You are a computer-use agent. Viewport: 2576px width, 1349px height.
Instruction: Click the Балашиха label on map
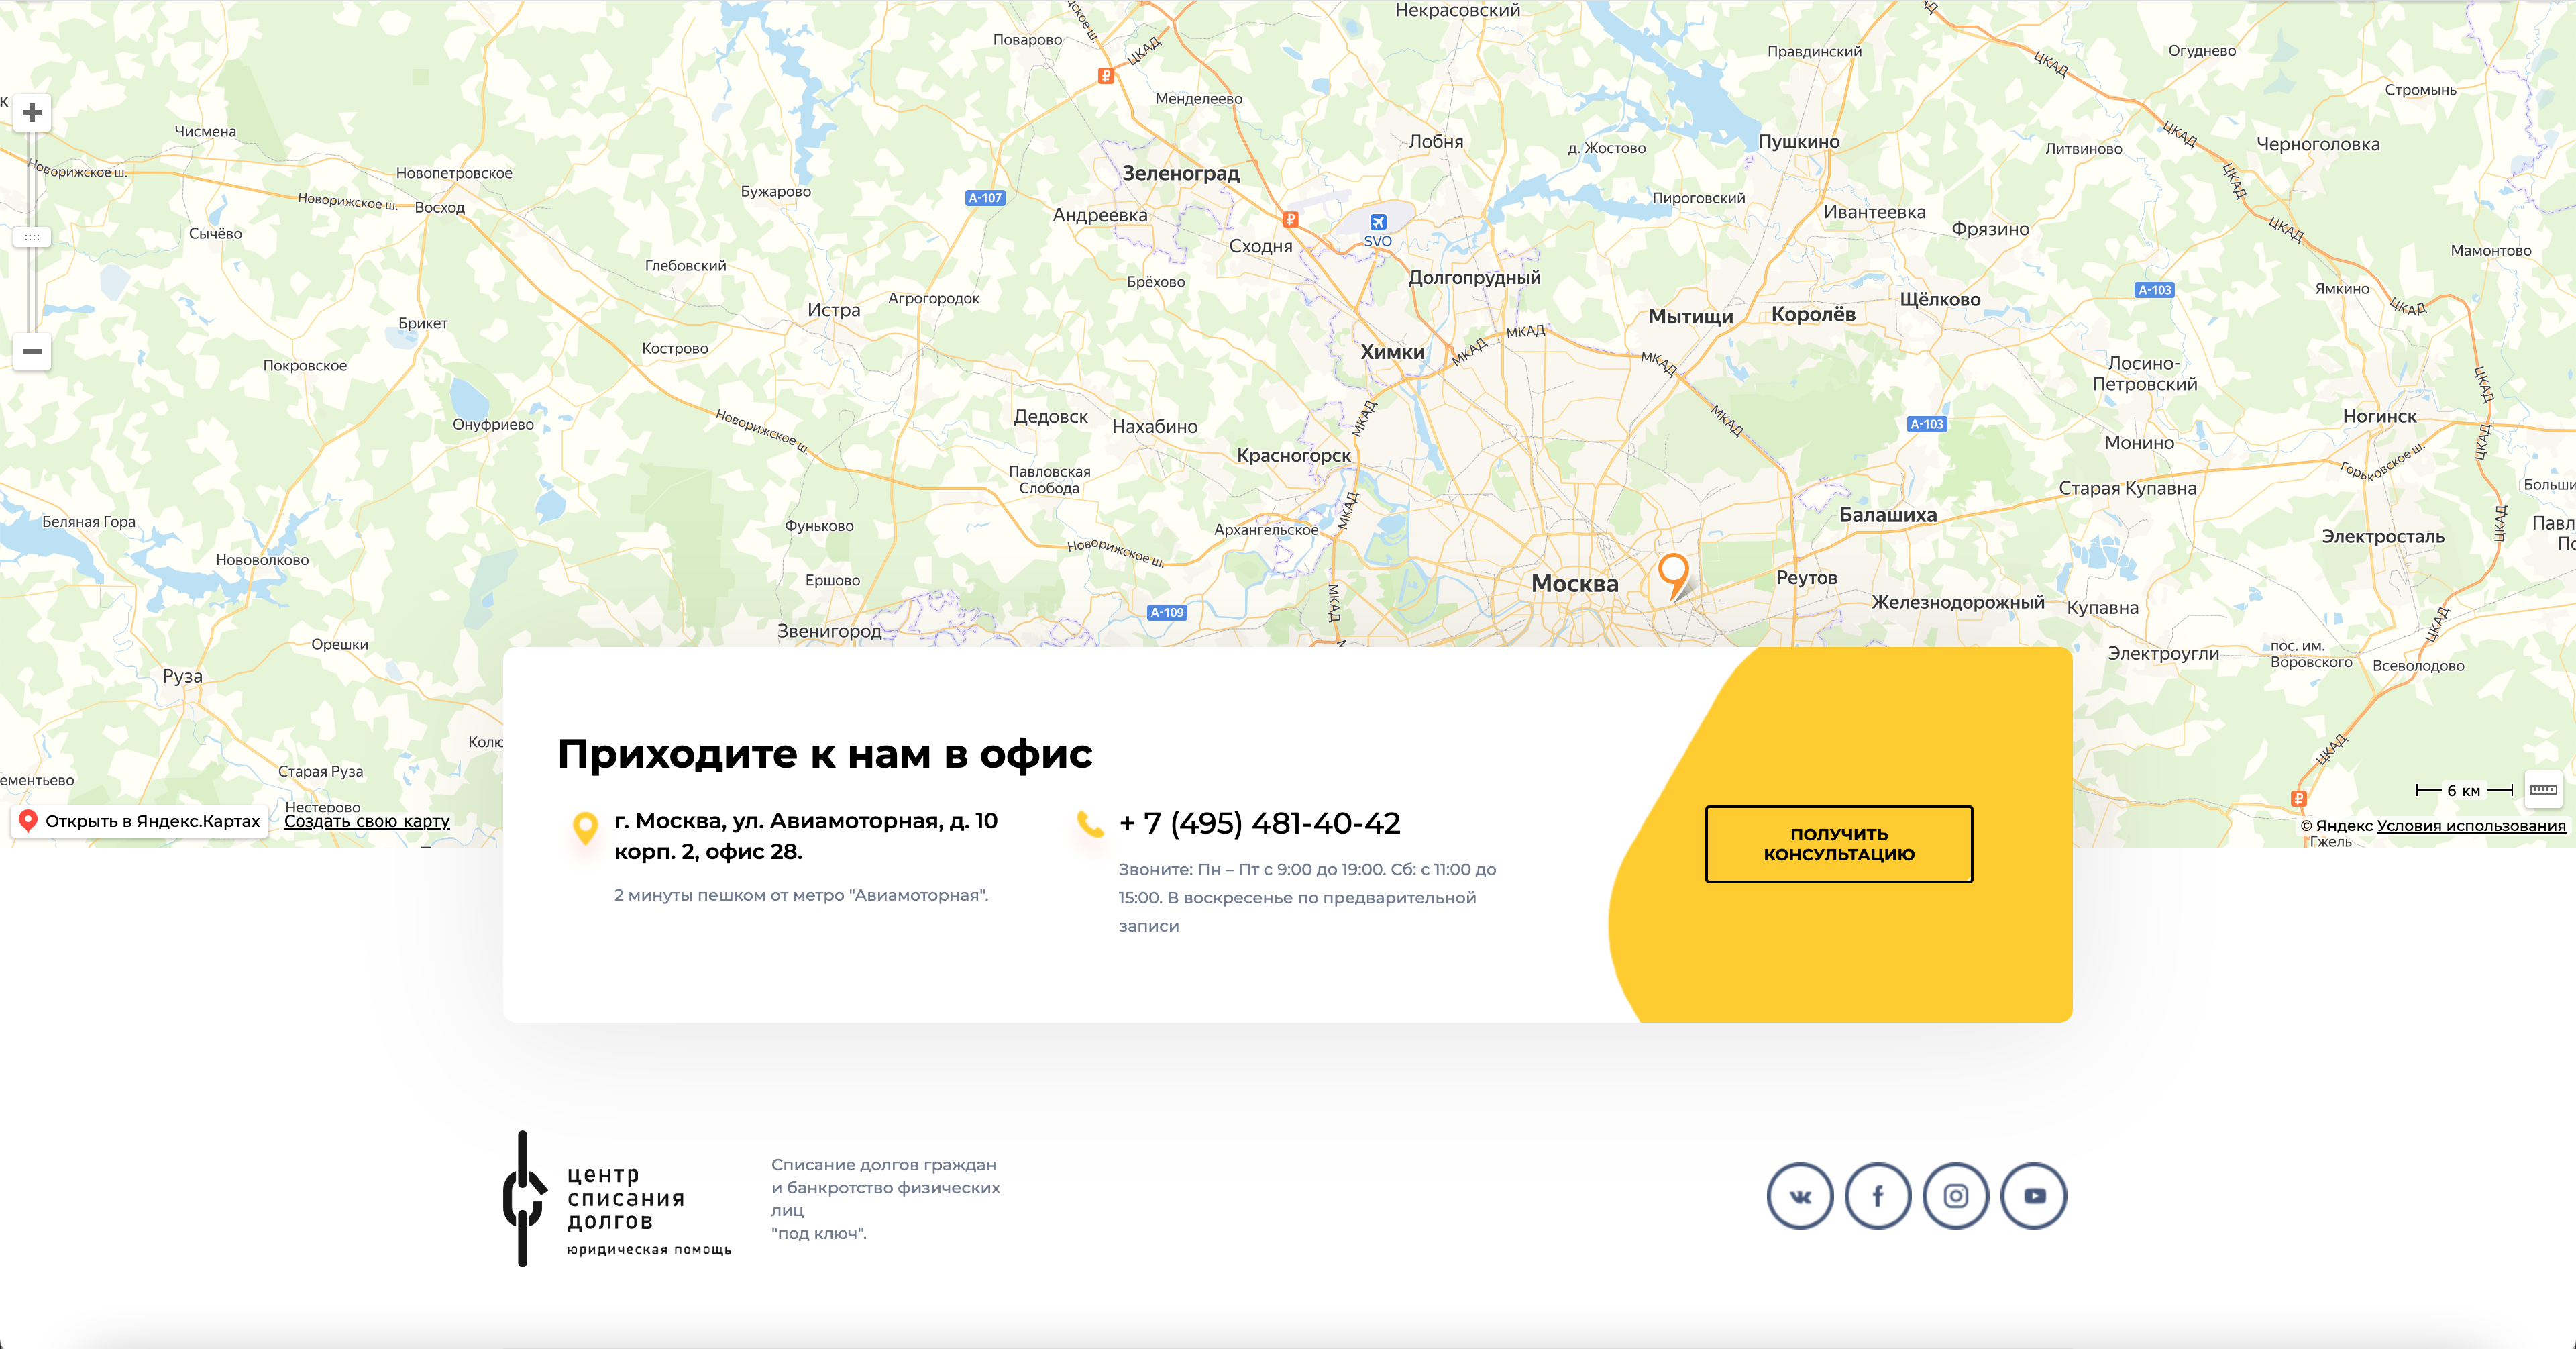[x=1888, y=515]
